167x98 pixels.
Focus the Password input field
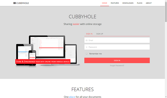pyautogui.click(x=117, y=47)
